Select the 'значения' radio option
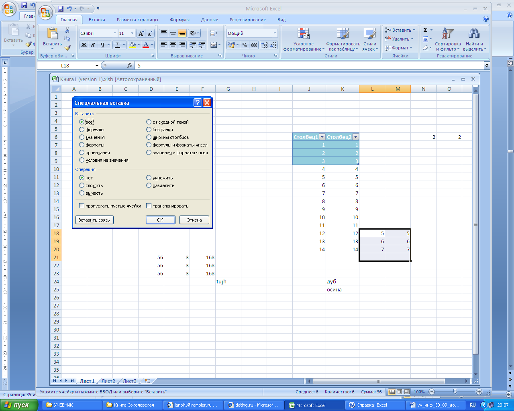Viewport: 514px width, 411px height. [x=82, y=137]
